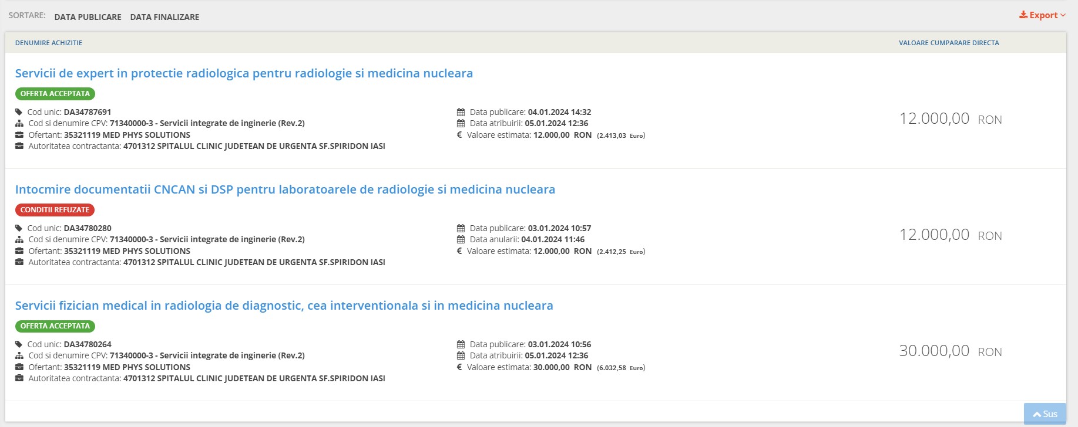Click the tag icon beside DA34780280

19,228
